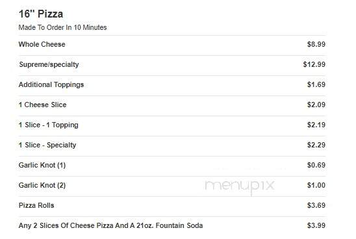Image resolution: width=356 pixels, height=239 pixels.
Task: Click the $8.99 Whole Cheese price
Action: (x=316, y=44)
